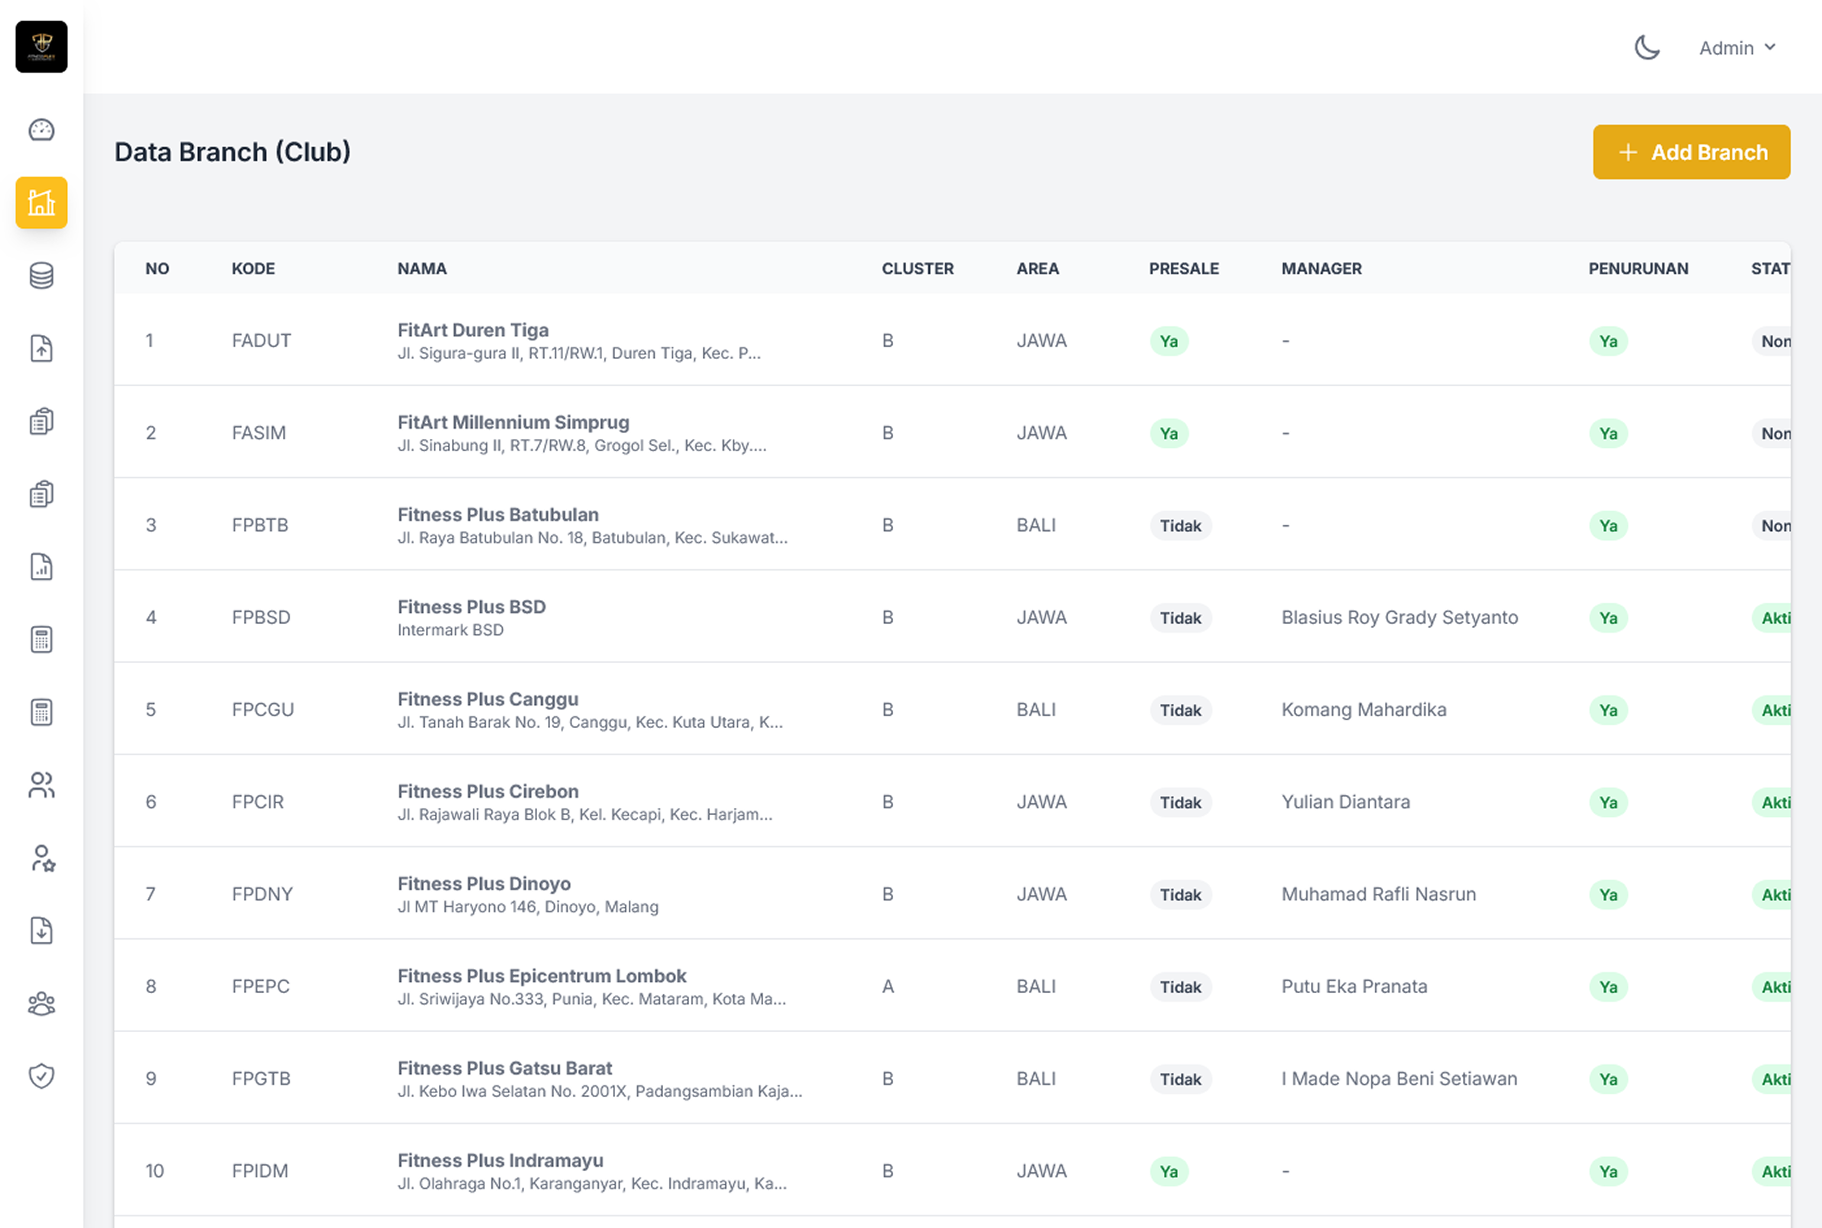Click manager Putu Eka Pranata

tap(1355, 988)
